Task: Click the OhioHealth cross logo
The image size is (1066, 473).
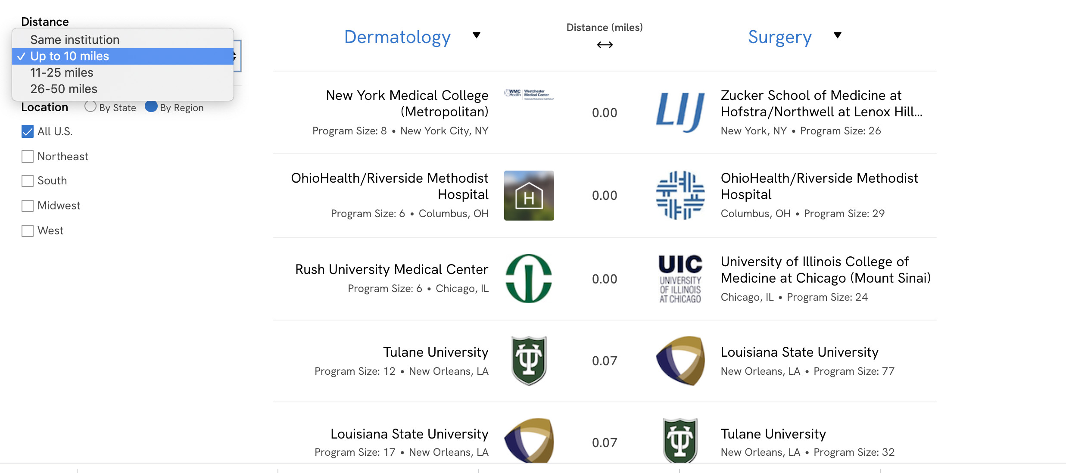Action: [x=681, y=195]
